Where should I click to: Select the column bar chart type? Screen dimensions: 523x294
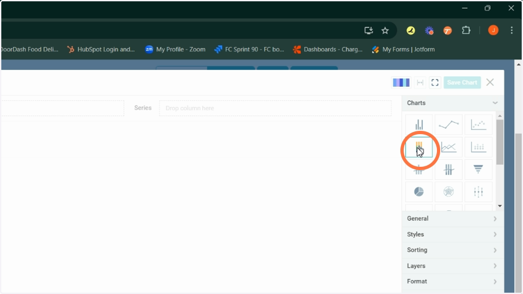point(419,125)
